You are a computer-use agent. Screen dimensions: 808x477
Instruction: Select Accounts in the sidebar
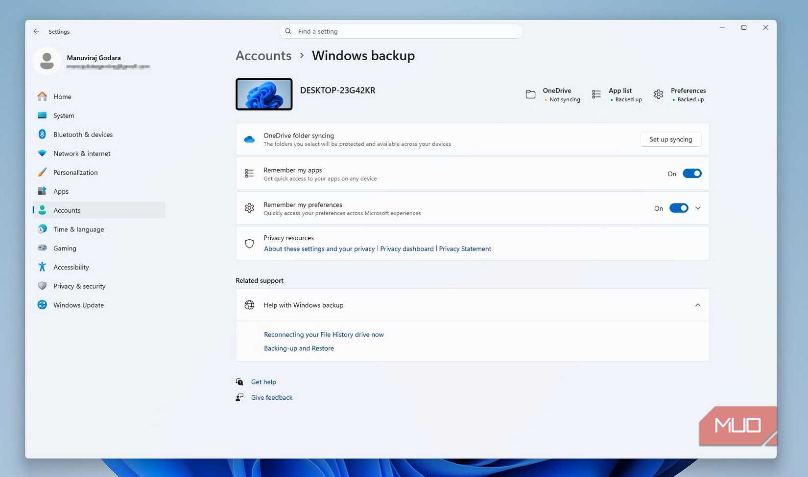[99, 210]
